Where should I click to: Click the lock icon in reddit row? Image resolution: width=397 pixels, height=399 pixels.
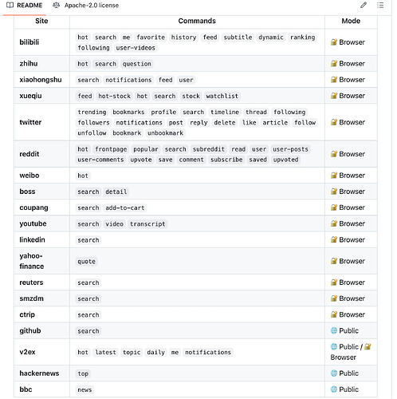pyautogui.click(x=334, y=154)
